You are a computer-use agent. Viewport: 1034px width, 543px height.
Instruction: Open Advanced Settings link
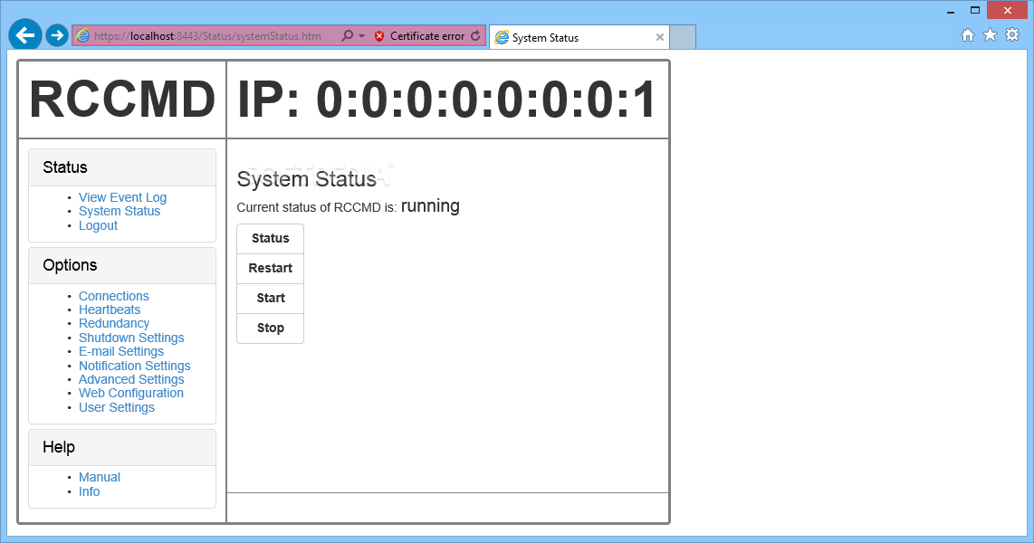(x=131, y=379)
